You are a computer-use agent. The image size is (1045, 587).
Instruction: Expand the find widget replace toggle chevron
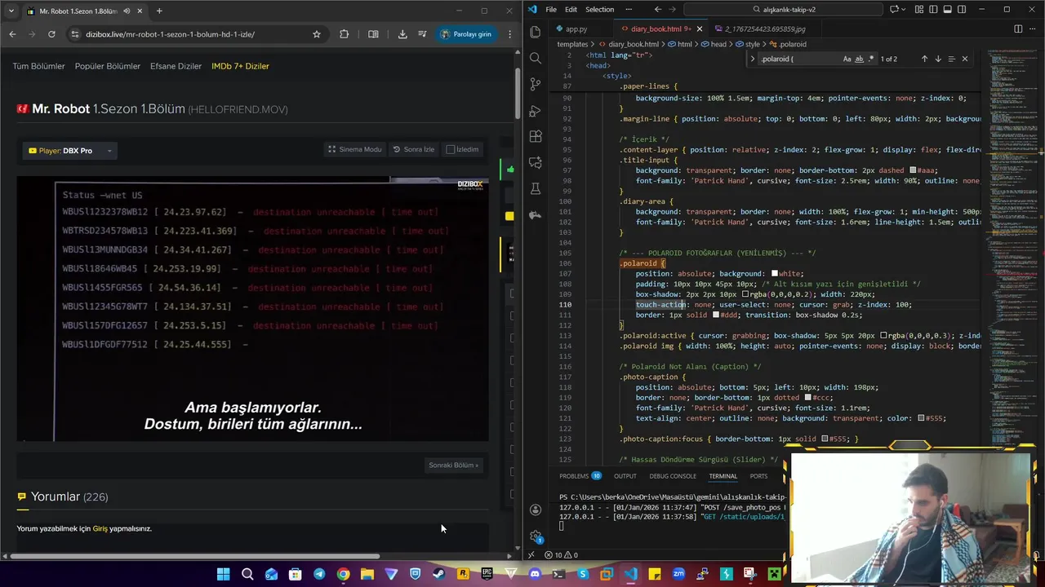click(752, 59)
